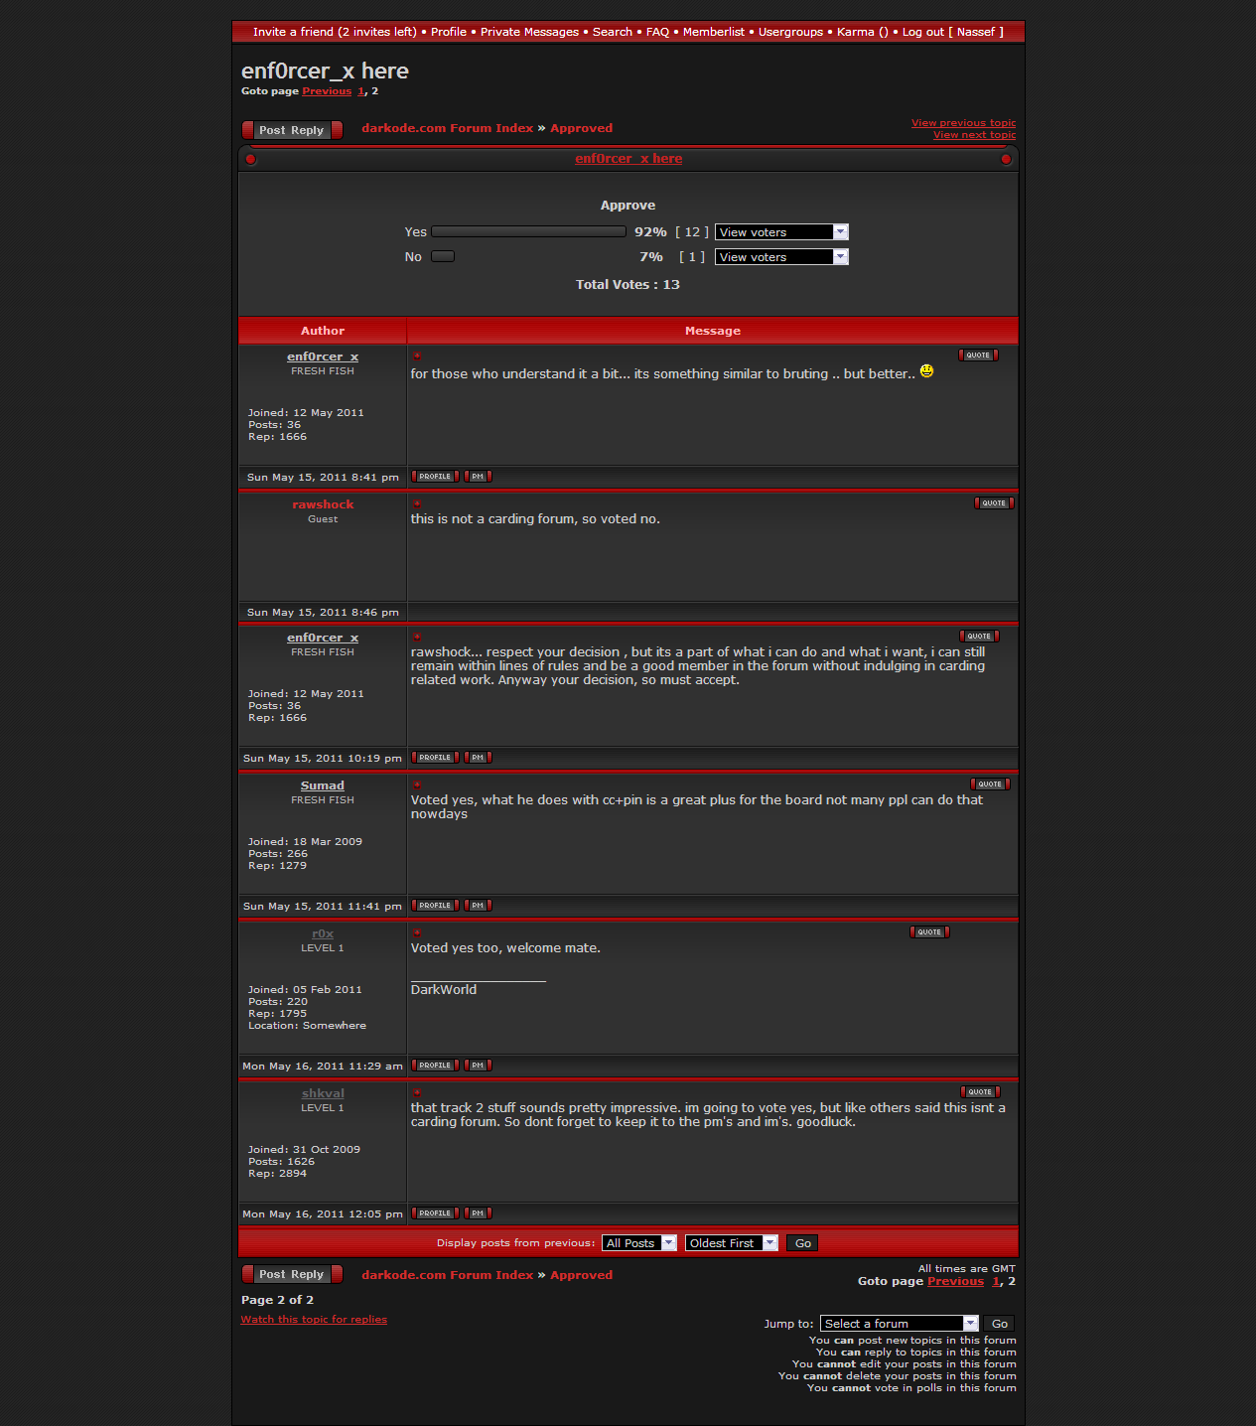Open Memberlist from the top navigation
Viewport: 1256px width, 1426px height.
[x=713, y=32]
